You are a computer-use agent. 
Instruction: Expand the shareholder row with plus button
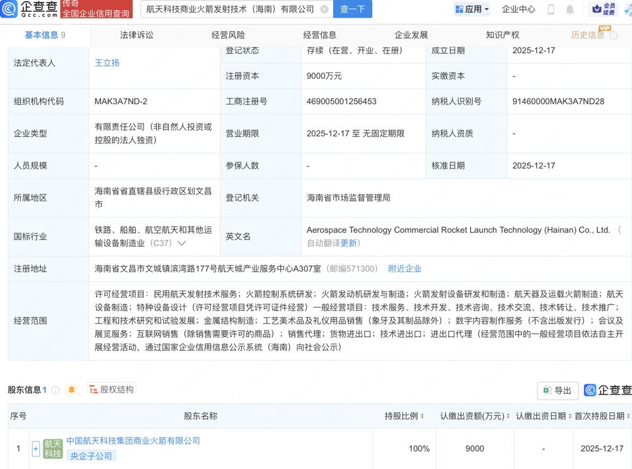click(35, 449)
